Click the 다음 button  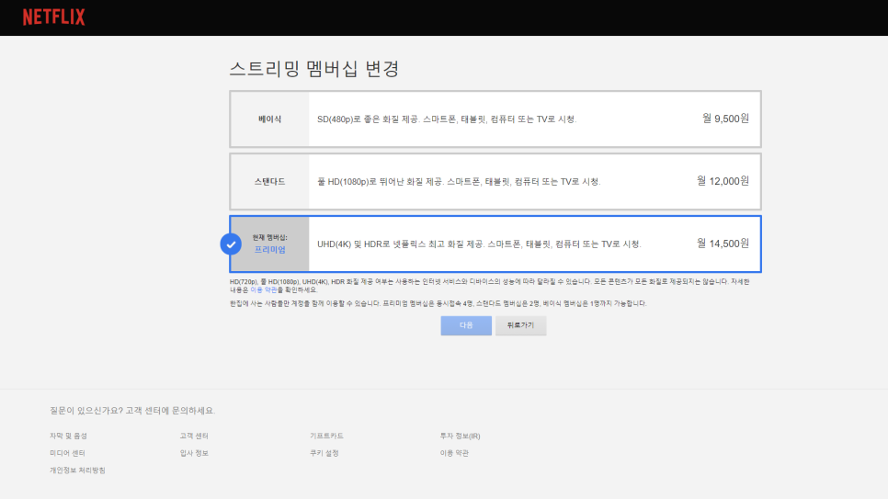click(466, 325)
